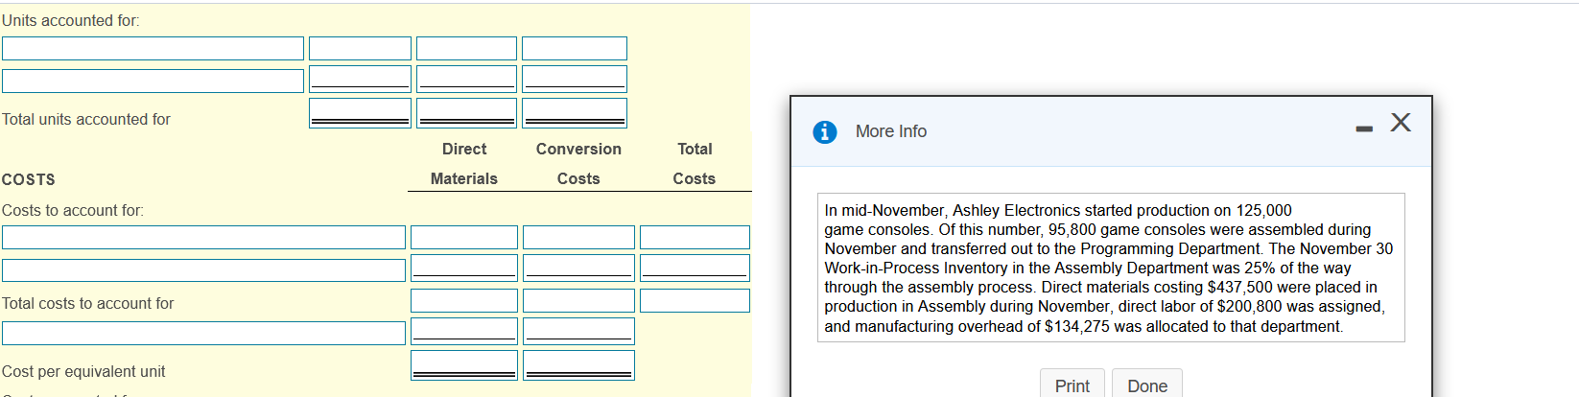Click Total Costs box in first cost row
Viewport: 1579px width, 397px height.
(695, 238)
